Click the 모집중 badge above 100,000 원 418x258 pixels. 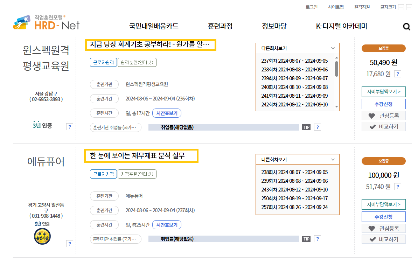383,161
